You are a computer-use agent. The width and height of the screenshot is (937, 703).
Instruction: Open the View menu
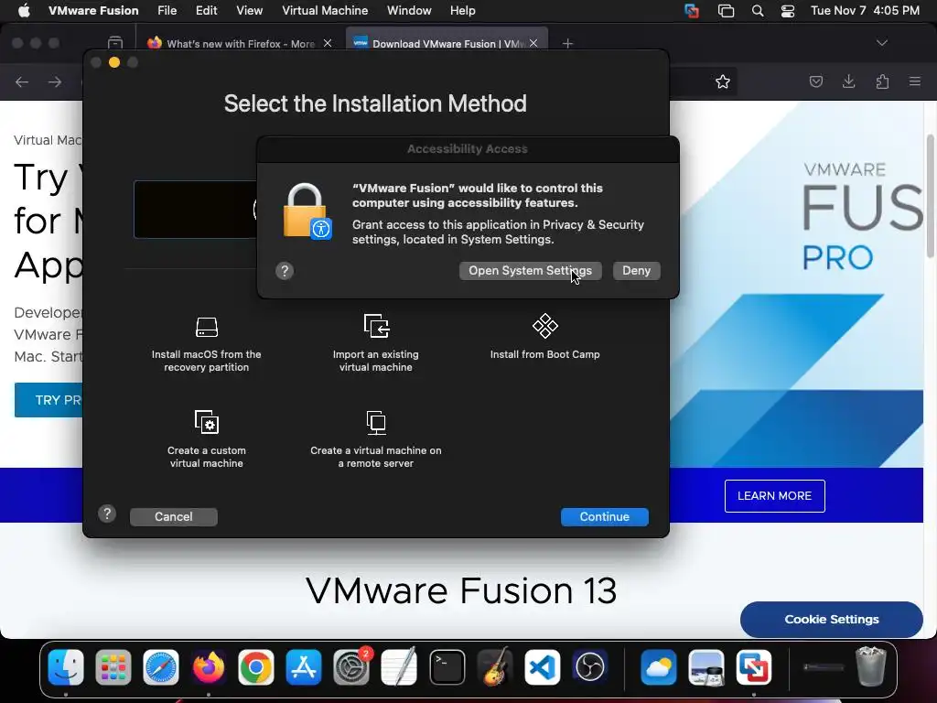point(249,11)
